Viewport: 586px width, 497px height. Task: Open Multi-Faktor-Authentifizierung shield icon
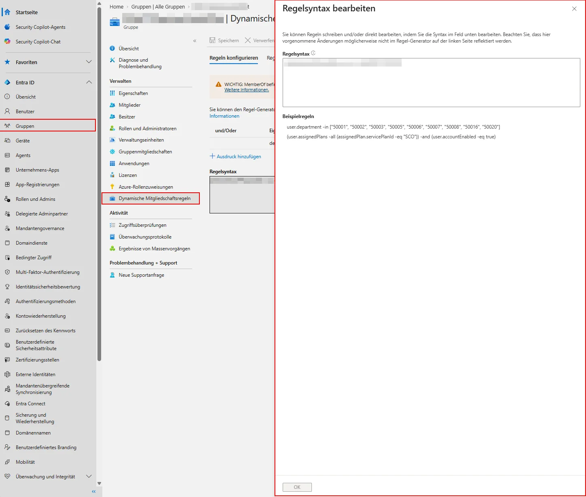point(7,272)
